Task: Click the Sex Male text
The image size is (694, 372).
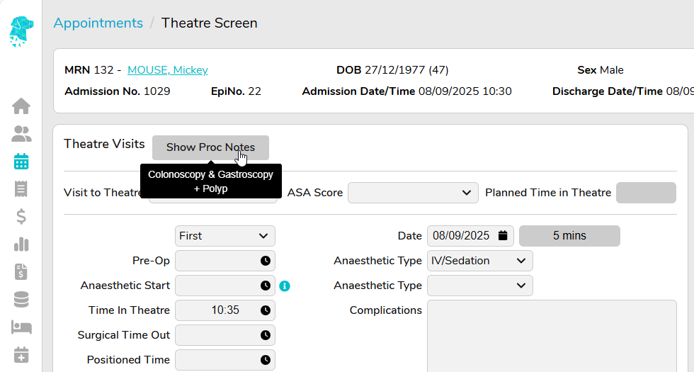Action: (601, 70)
